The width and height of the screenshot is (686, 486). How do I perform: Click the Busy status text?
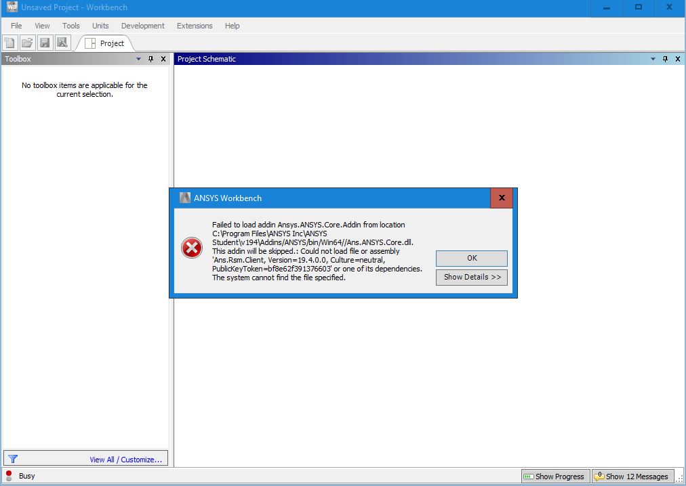[26, 476]
